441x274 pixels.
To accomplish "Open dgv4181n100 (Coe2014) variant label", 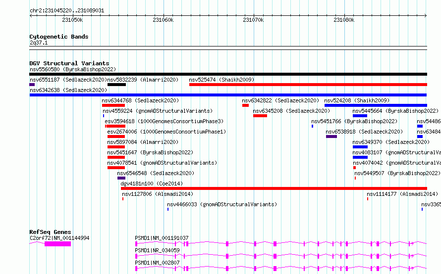I will click(x=152, y=183).
